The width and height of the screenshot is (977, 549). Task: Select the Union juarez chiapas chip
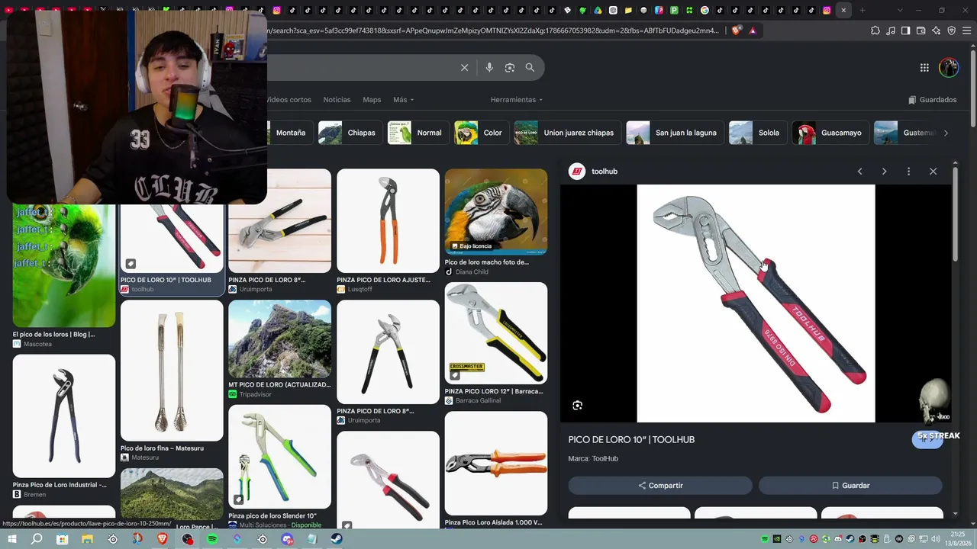click(566, 133)
